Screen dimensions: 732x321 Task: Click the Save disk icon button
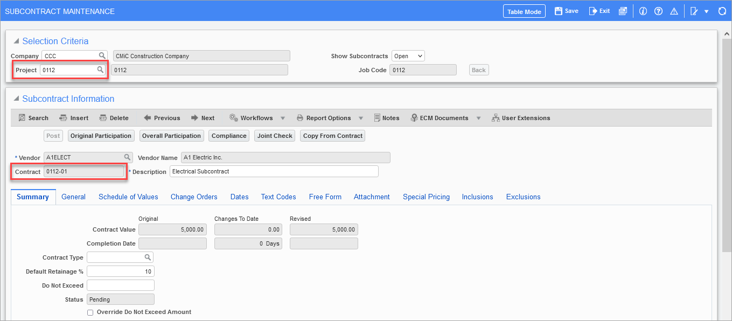566,11
